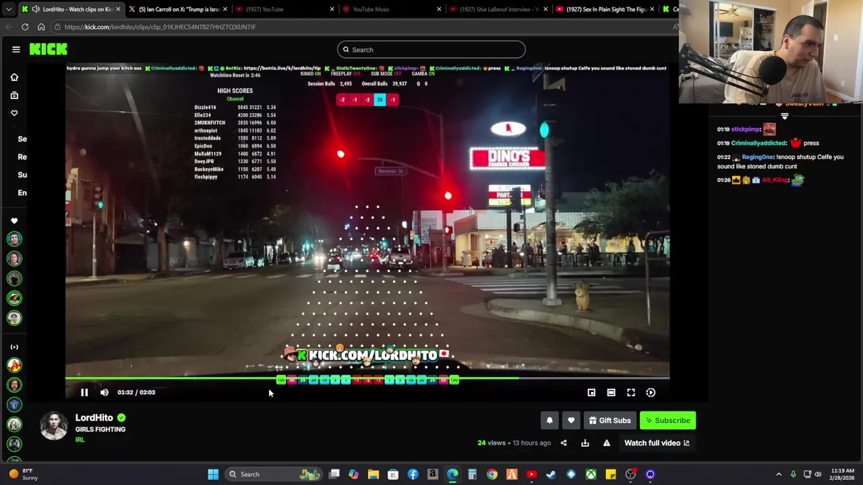Open Windows Start menu
Image resolution: width=863 pixels, height=485 pixels.
pos(213,474)
